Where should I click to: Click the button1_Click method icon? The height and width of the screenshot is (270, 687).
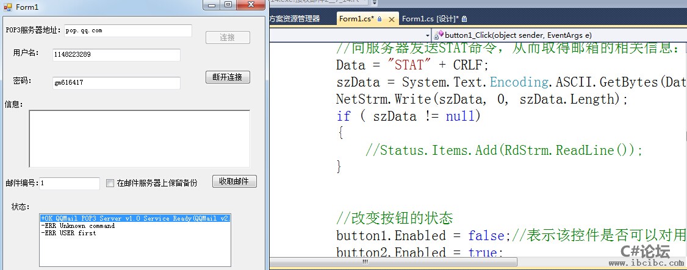pos(439,35)
